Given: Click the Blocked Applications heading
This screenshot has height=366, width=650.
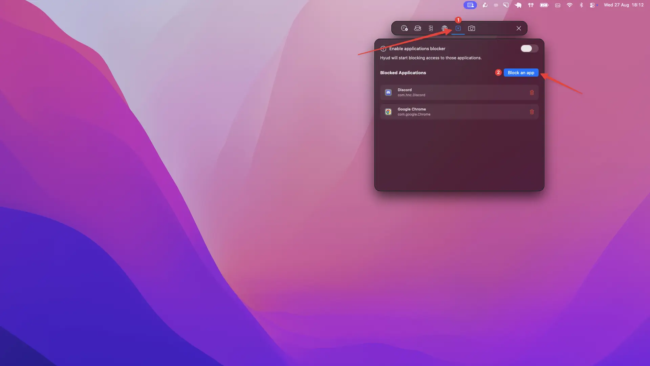Looking at the screenshot, I should tap(403, 73).
